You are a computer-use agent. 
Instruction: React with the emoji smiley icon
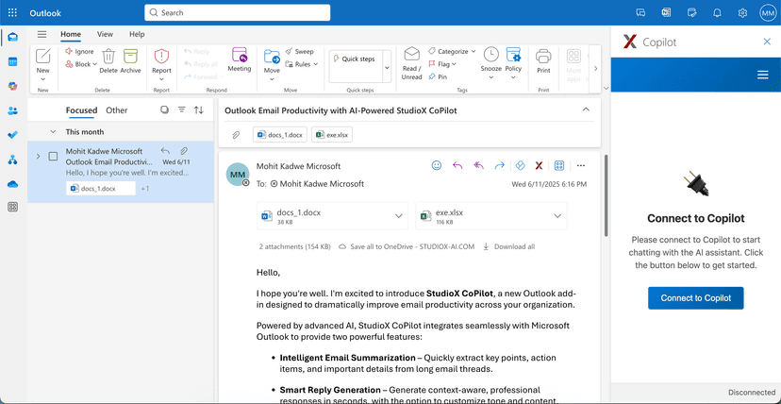tap(437, 165)
